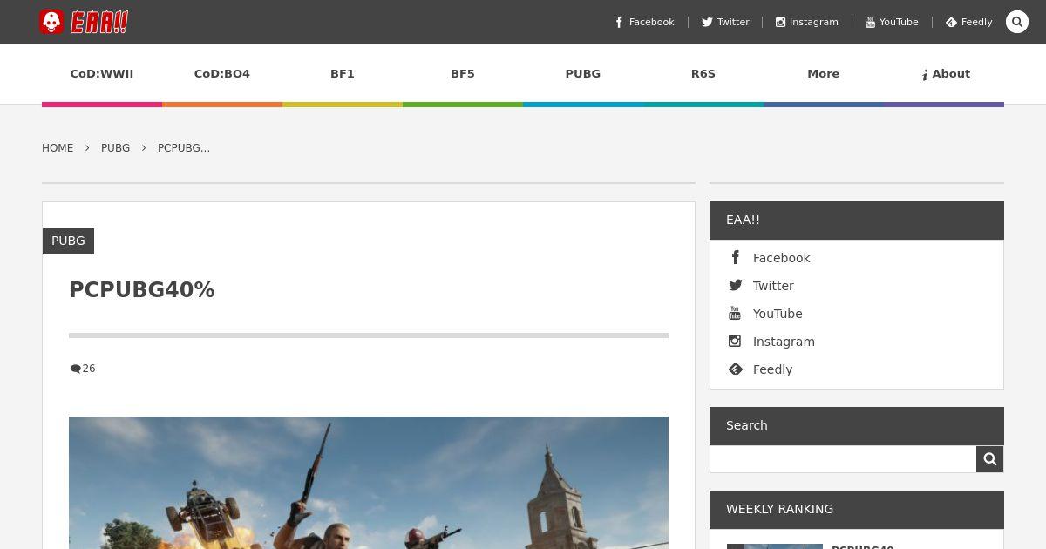Viewport: 1046px width, 549px height.
Task: Click the WEEKLY RANKING header
Action: click(x=857, y=510)
